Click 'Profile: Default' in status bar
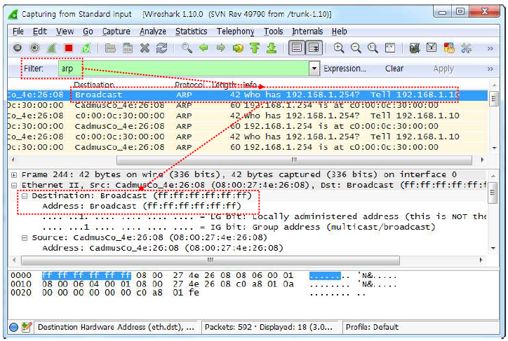Viewport: 508px width, 341px height. click(x=373, y=327)
